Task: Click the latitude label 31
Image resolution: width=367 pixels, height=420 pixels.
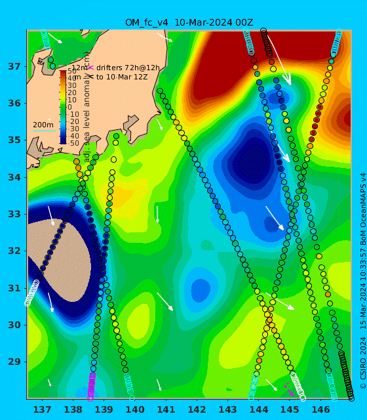Action: (14, 288)
